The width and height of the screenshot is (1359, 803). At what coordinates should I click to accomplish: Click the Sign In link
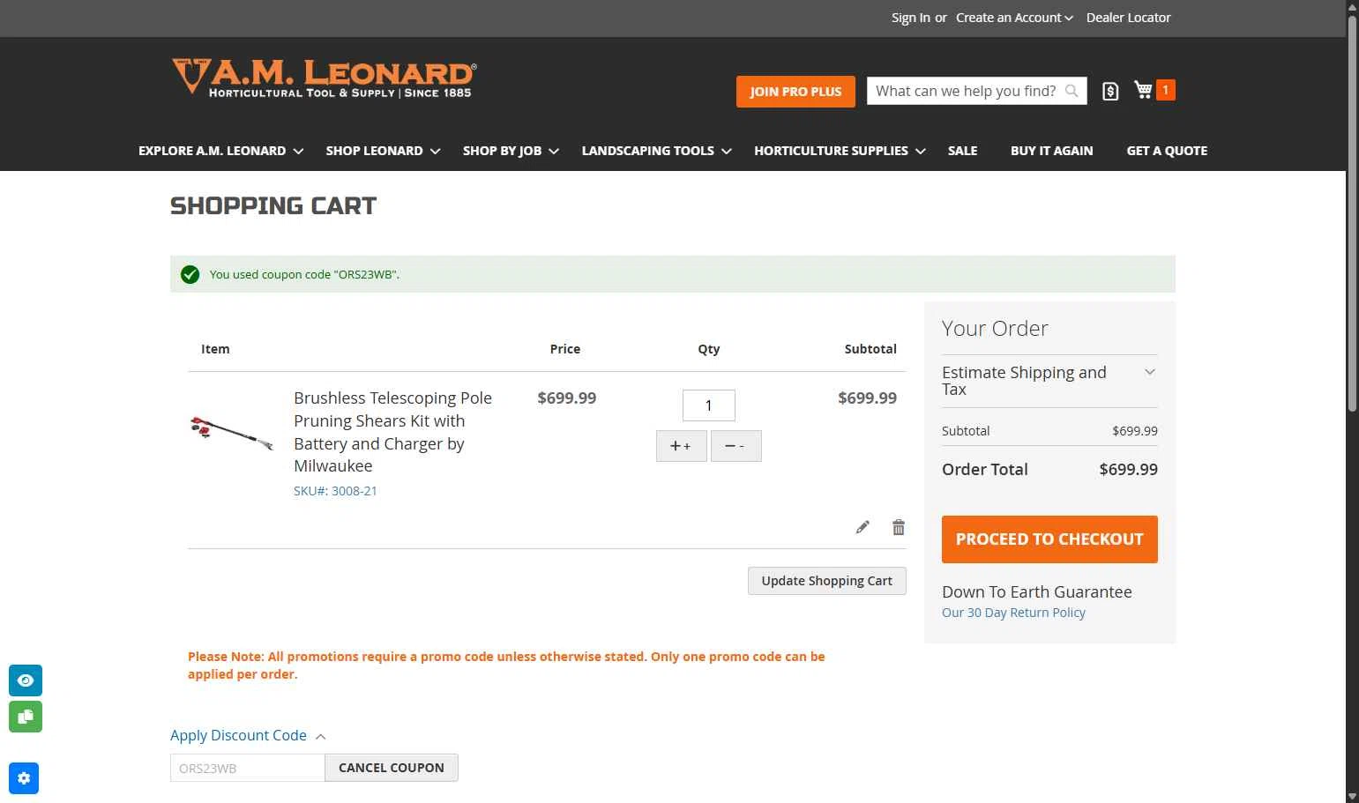(910, 18)
